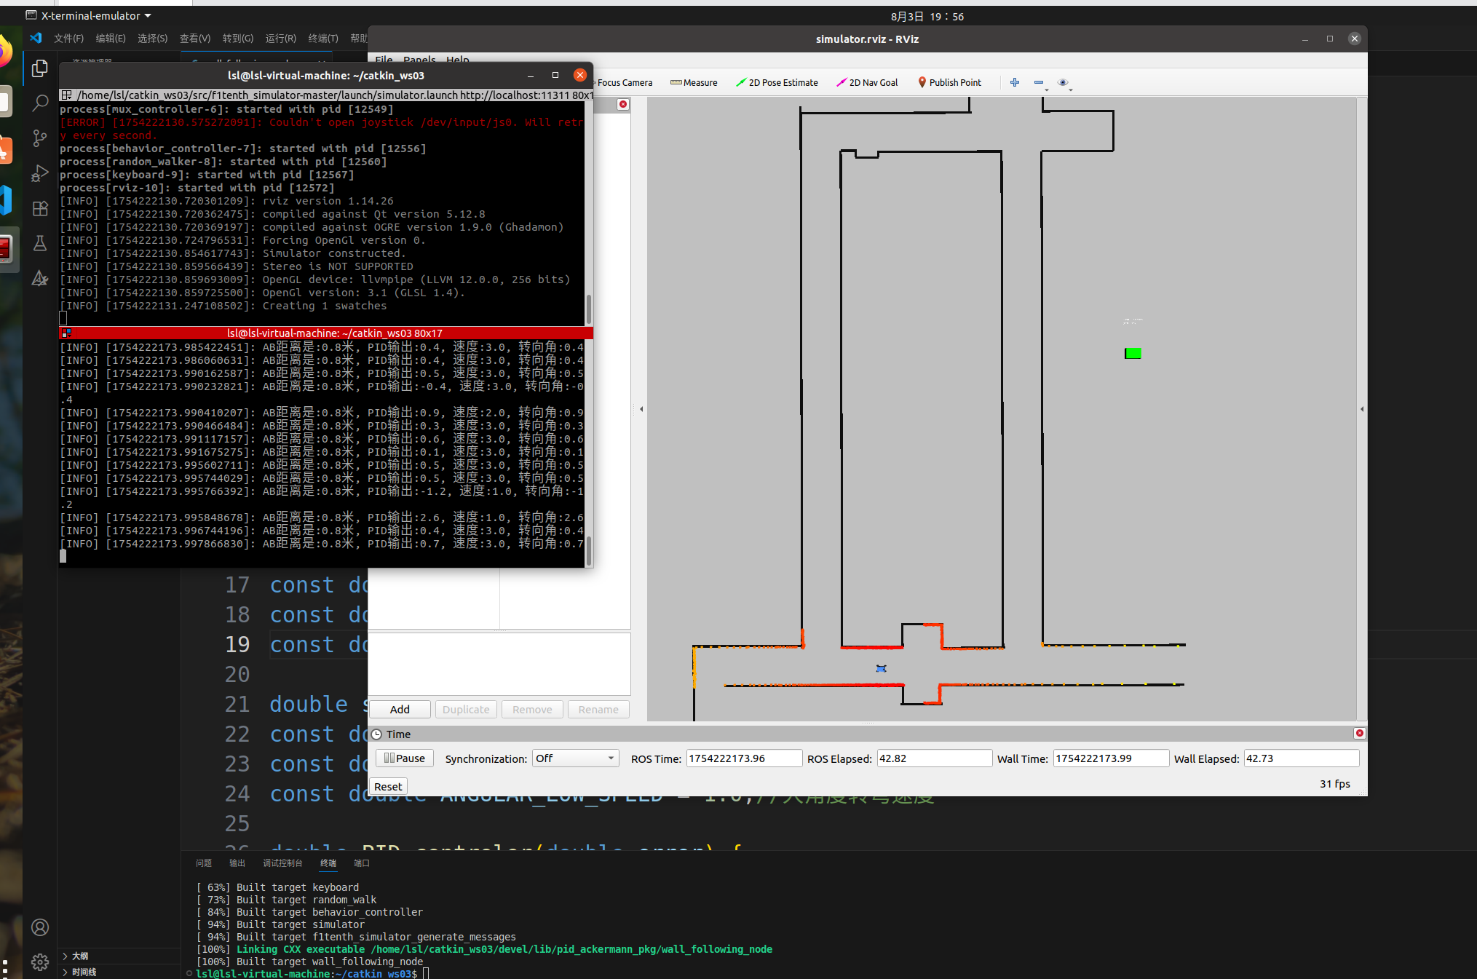Open the VS Code Extensions view

point(40,208)
